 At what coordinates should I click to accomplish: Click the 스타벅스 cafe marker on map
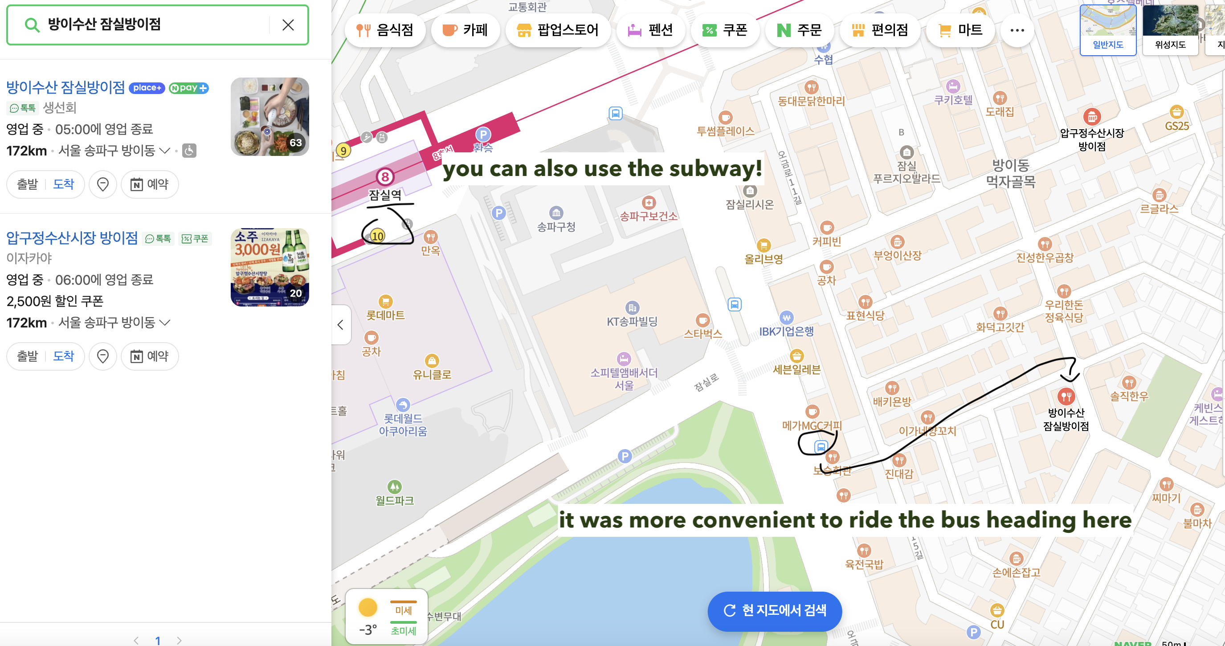(x=702, y=320)
